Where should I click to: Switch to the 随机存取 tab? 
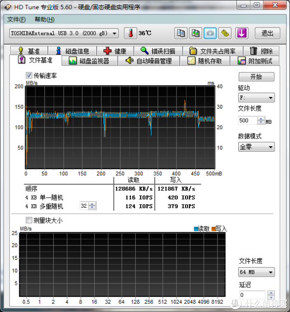coord(205,61)
